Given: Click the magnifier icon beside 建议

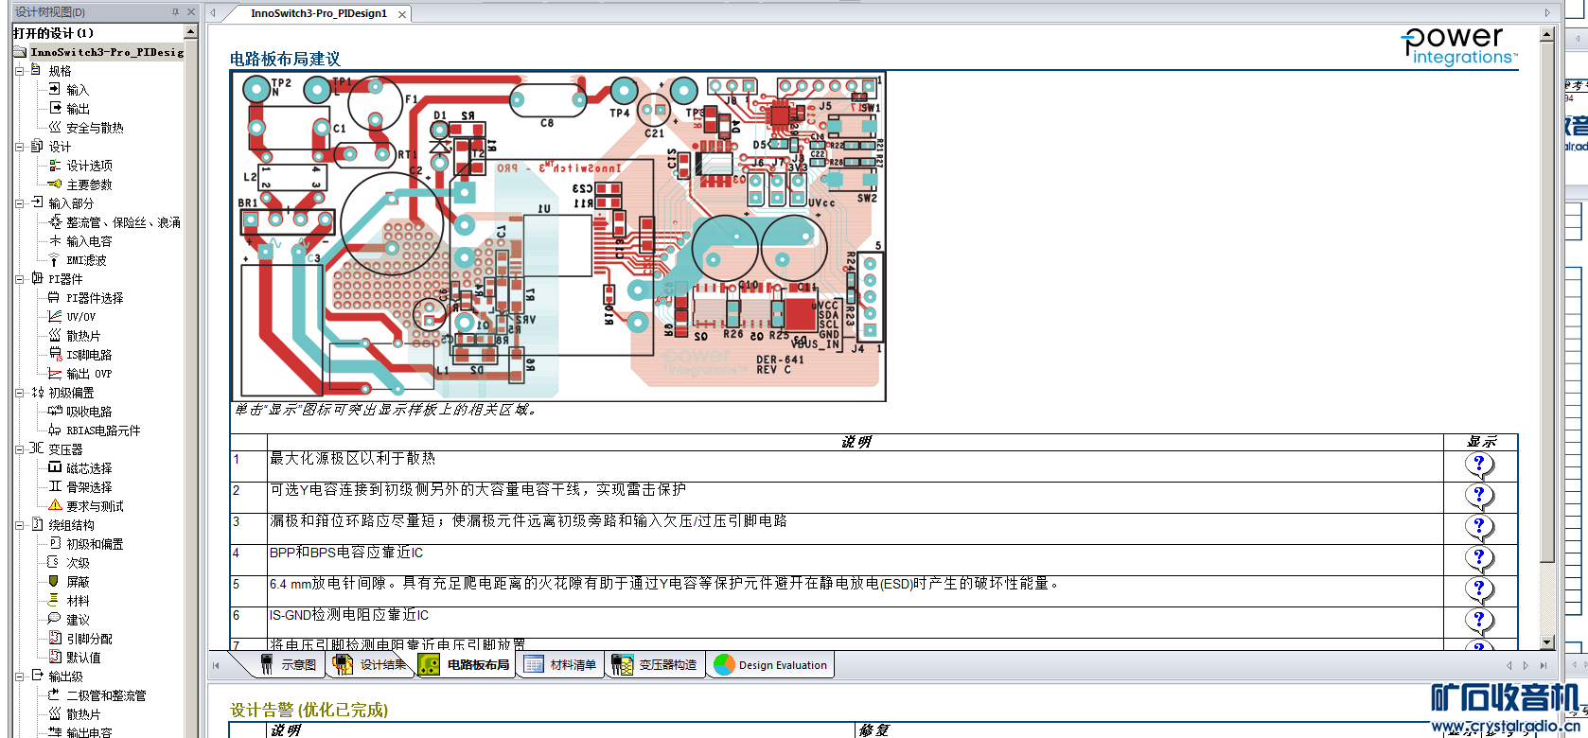Looking at the screenshot, I should pos(55,619).
